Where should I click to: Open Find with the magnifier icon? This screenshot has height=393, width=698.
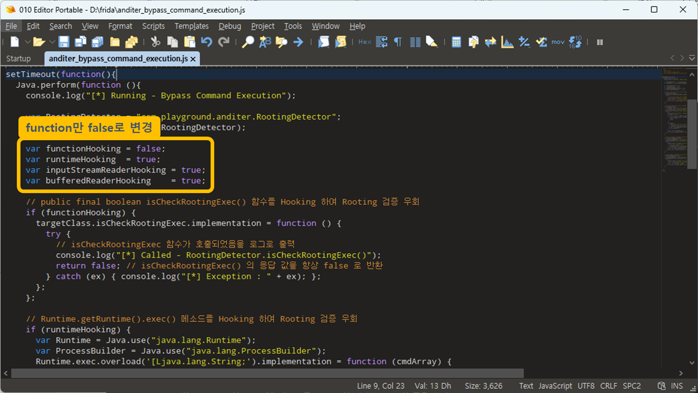pyautogui.click(x=248, y=42)
